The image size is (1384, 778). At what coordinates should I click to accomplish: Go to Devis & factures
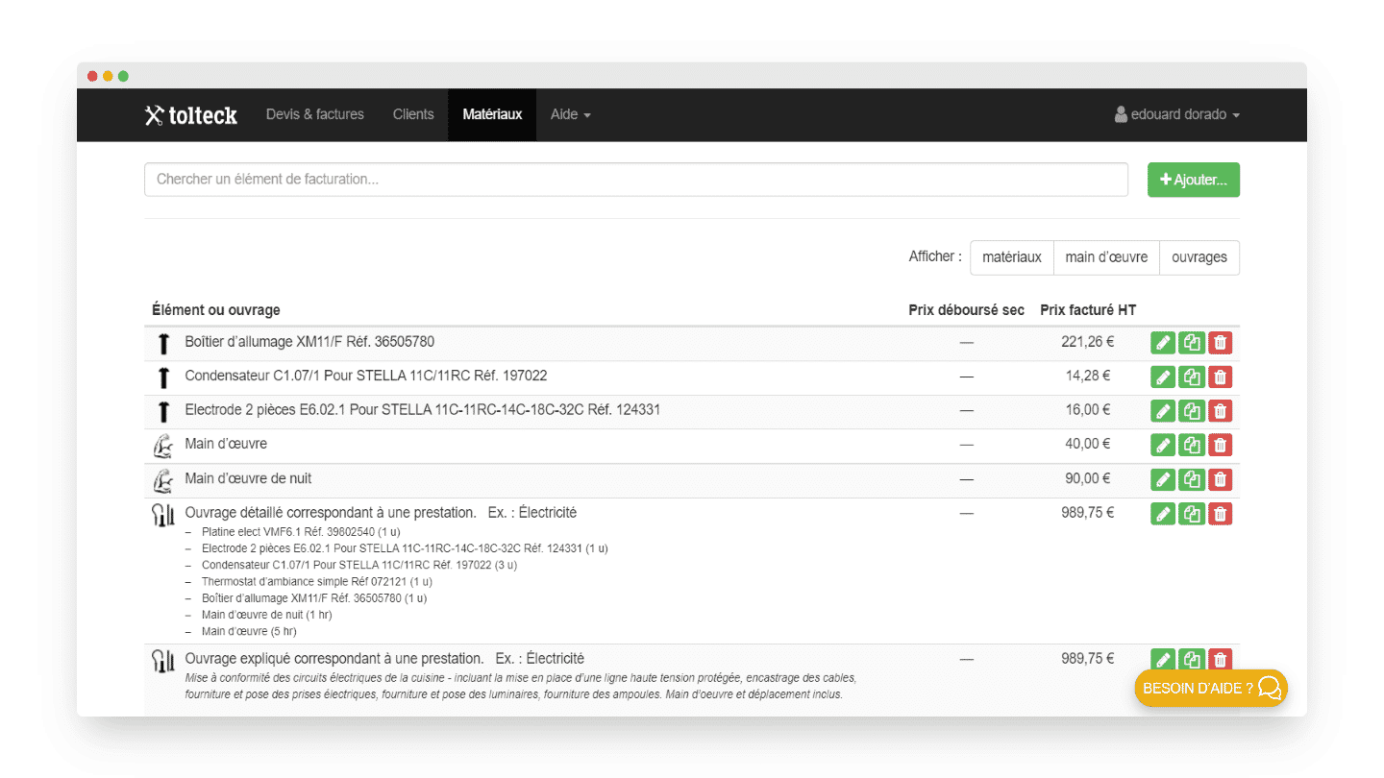(x=315, y=114)
